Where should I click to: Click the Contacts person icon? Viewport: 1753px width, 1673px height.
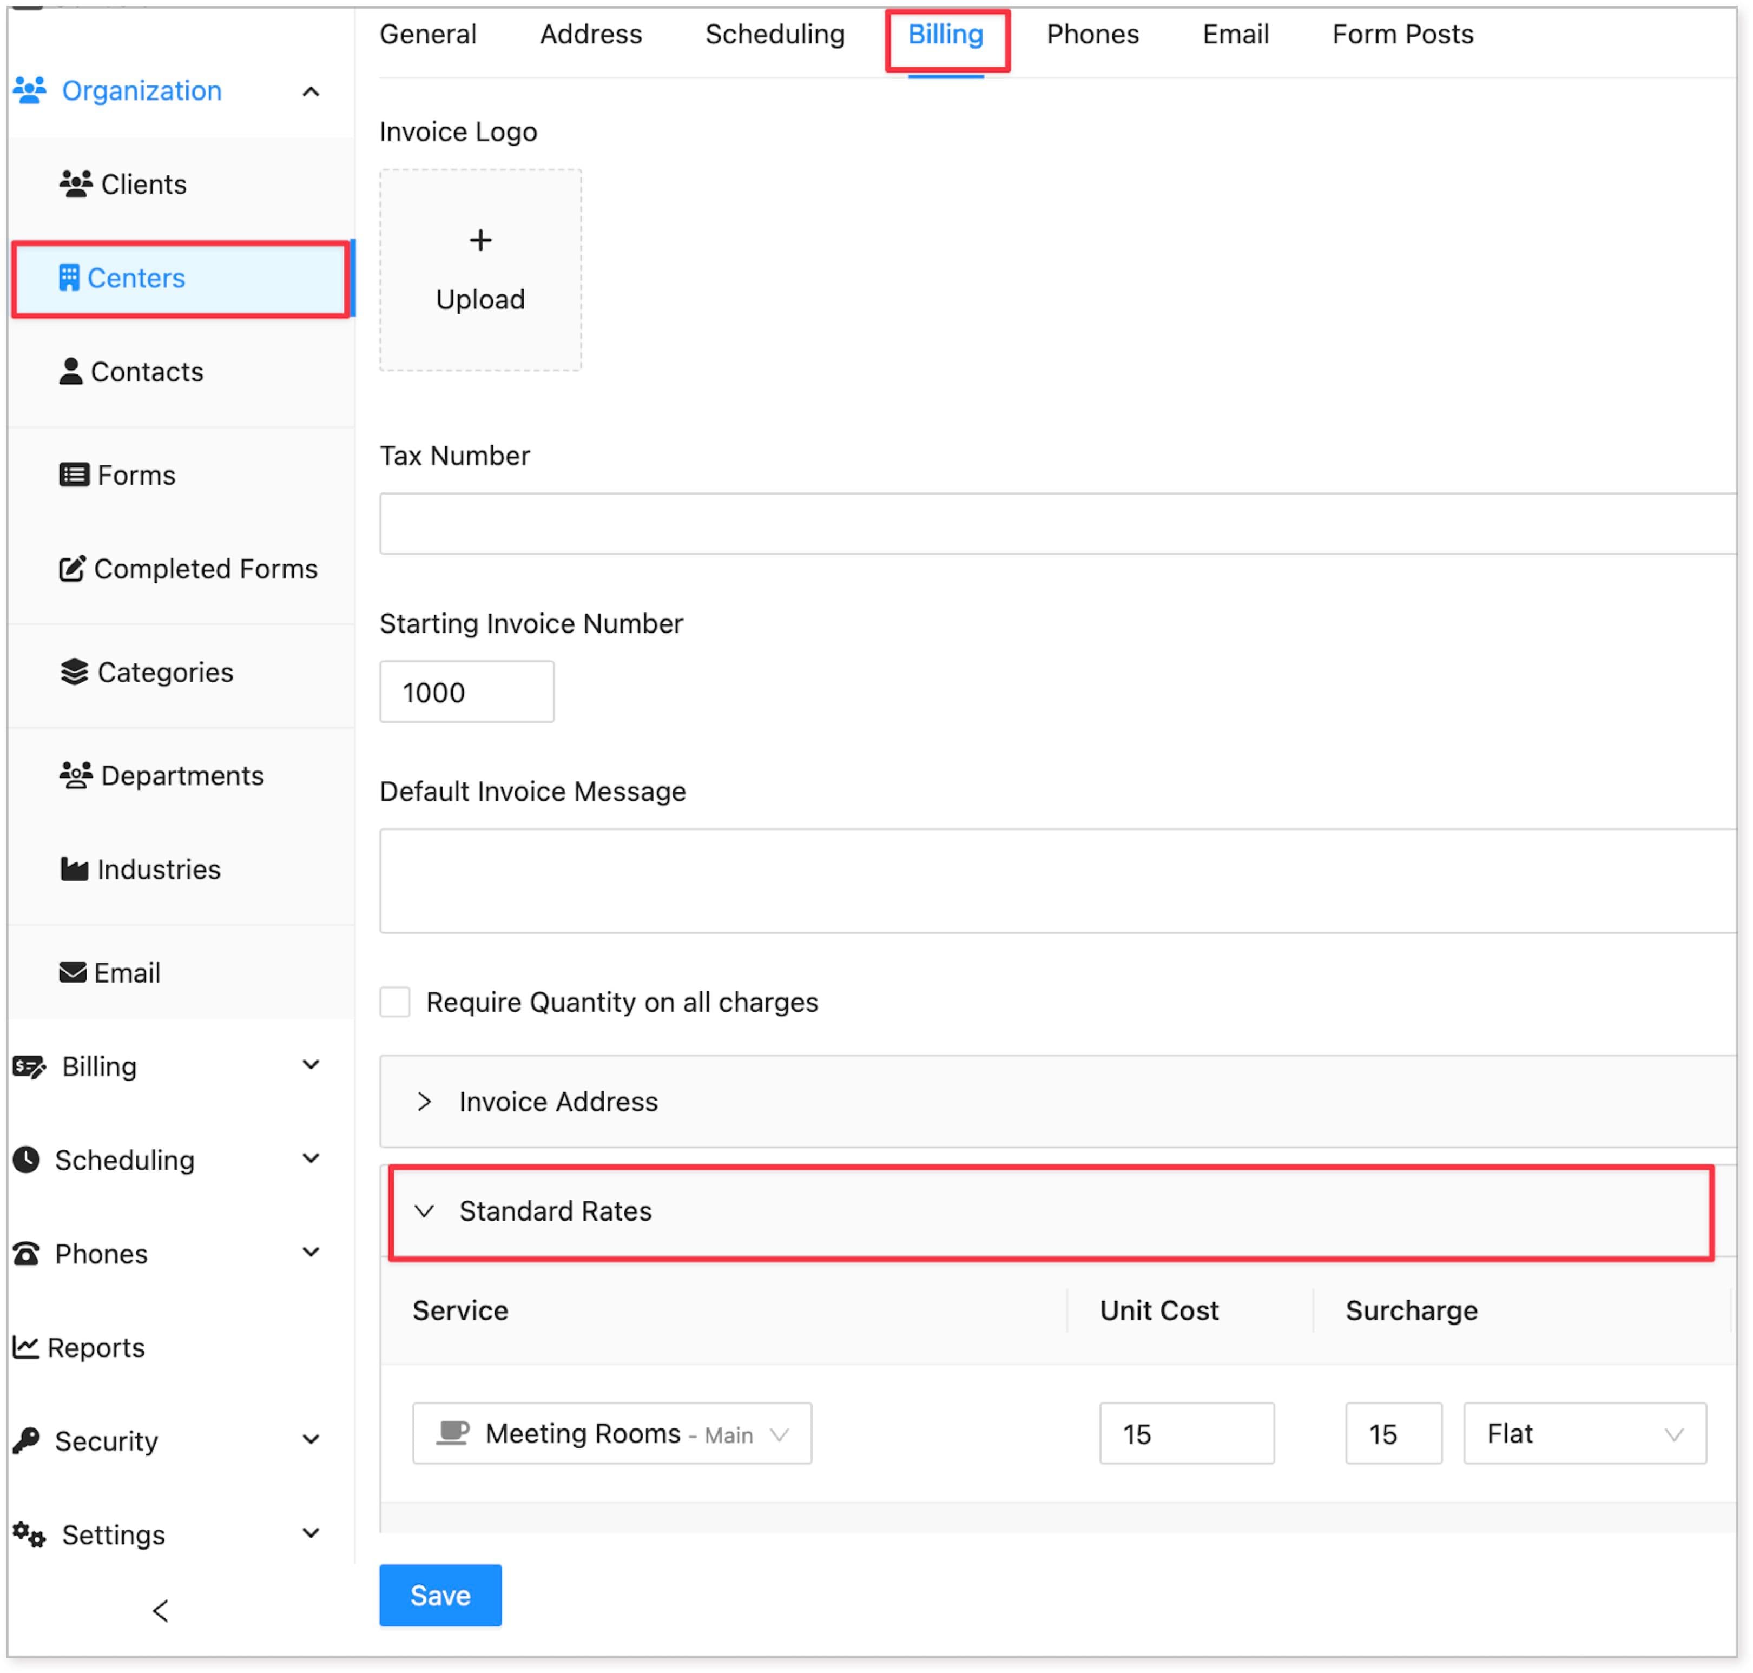[70, 371]
